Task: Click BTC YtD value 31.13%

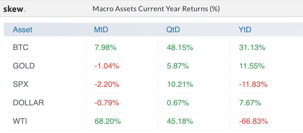Action: point(252,48)
